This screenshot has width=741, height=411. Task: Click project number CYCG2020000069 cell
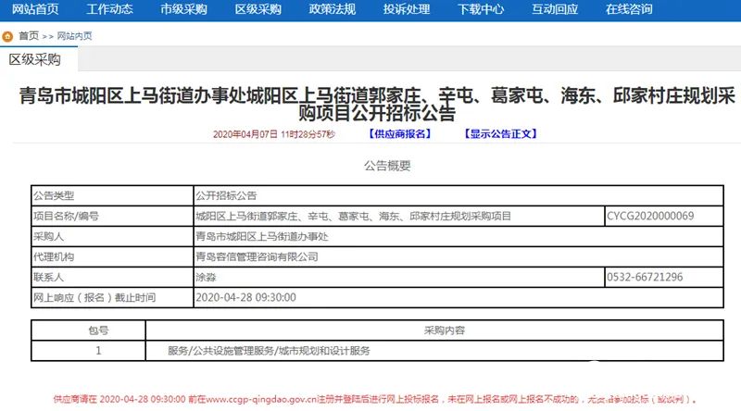[650, 216]
